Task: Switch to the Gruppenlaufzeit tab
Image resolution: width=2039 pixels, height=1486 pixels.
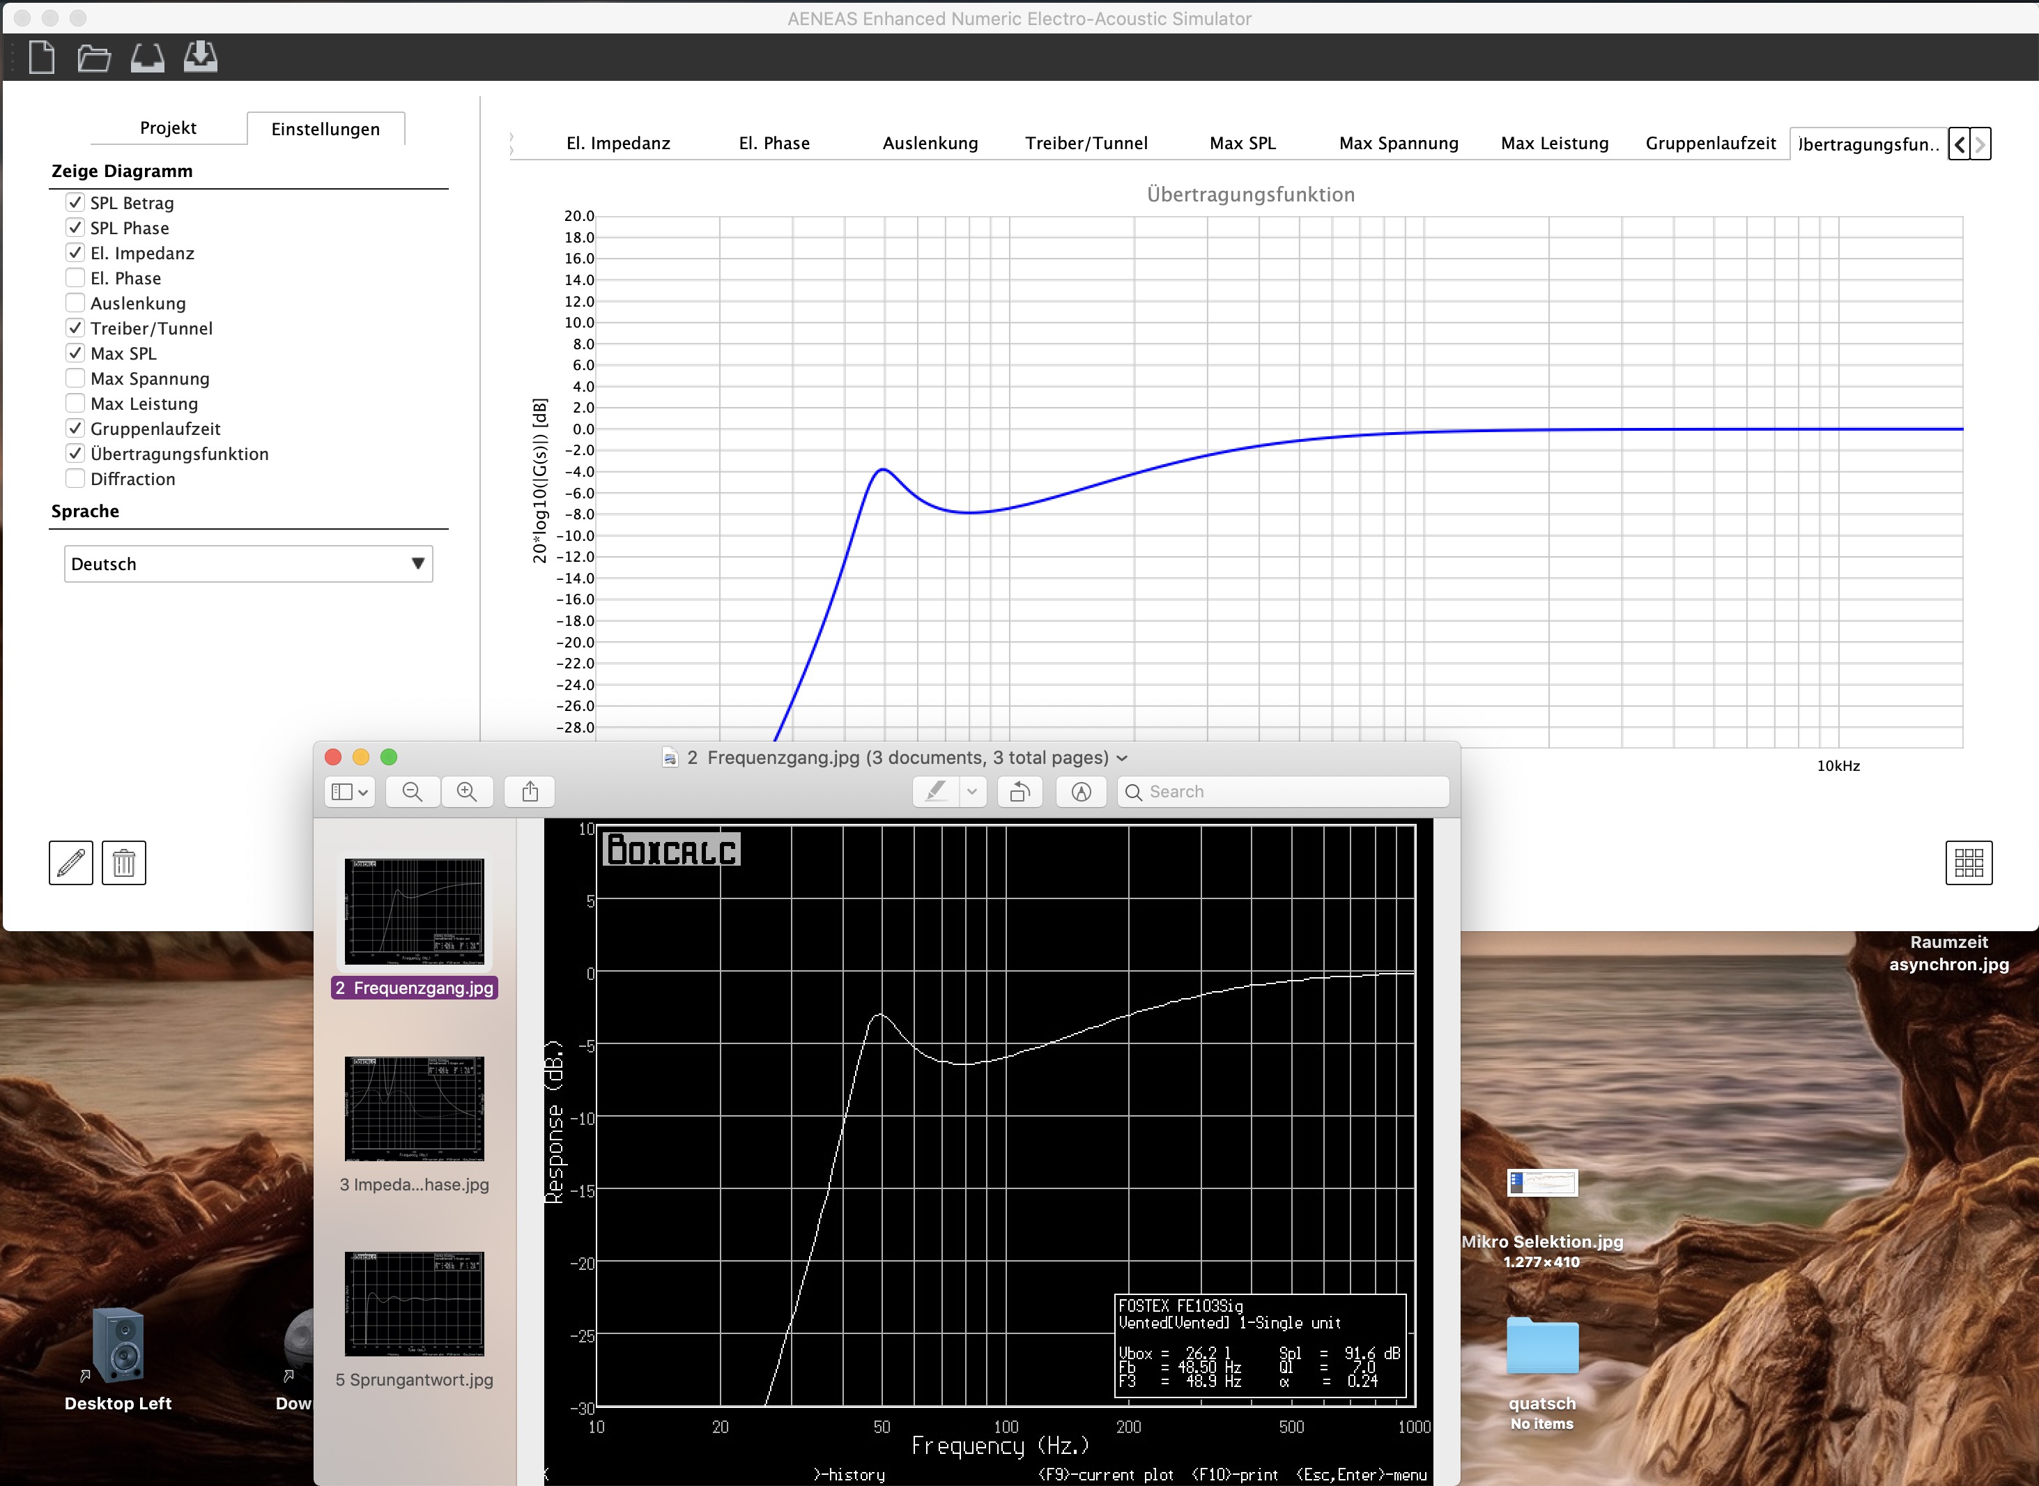Action: (x=1711, y=143)
